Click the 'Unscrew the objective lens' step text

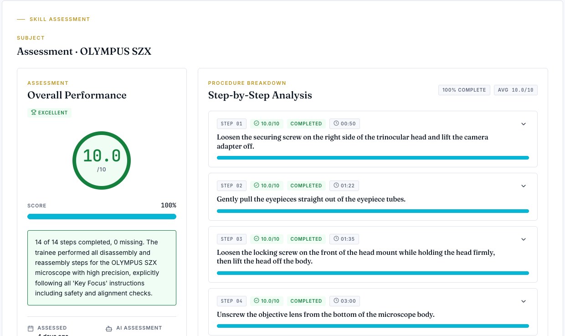(x=326, y=315)
